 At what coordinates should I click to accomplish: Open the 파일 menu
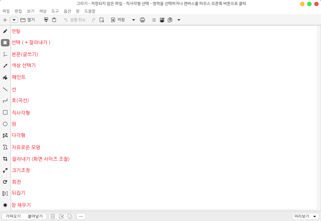coord(6,11)
